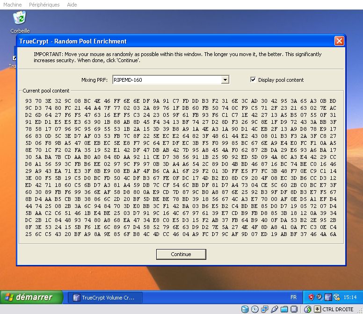The width and height of the screenshot is (363, 314).
Task: Click the Continue button
Action: point(181,254)
